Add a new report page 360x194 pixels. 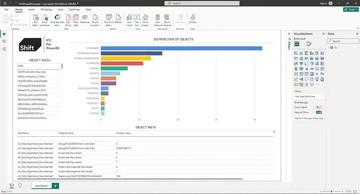[x=55, y=186]
